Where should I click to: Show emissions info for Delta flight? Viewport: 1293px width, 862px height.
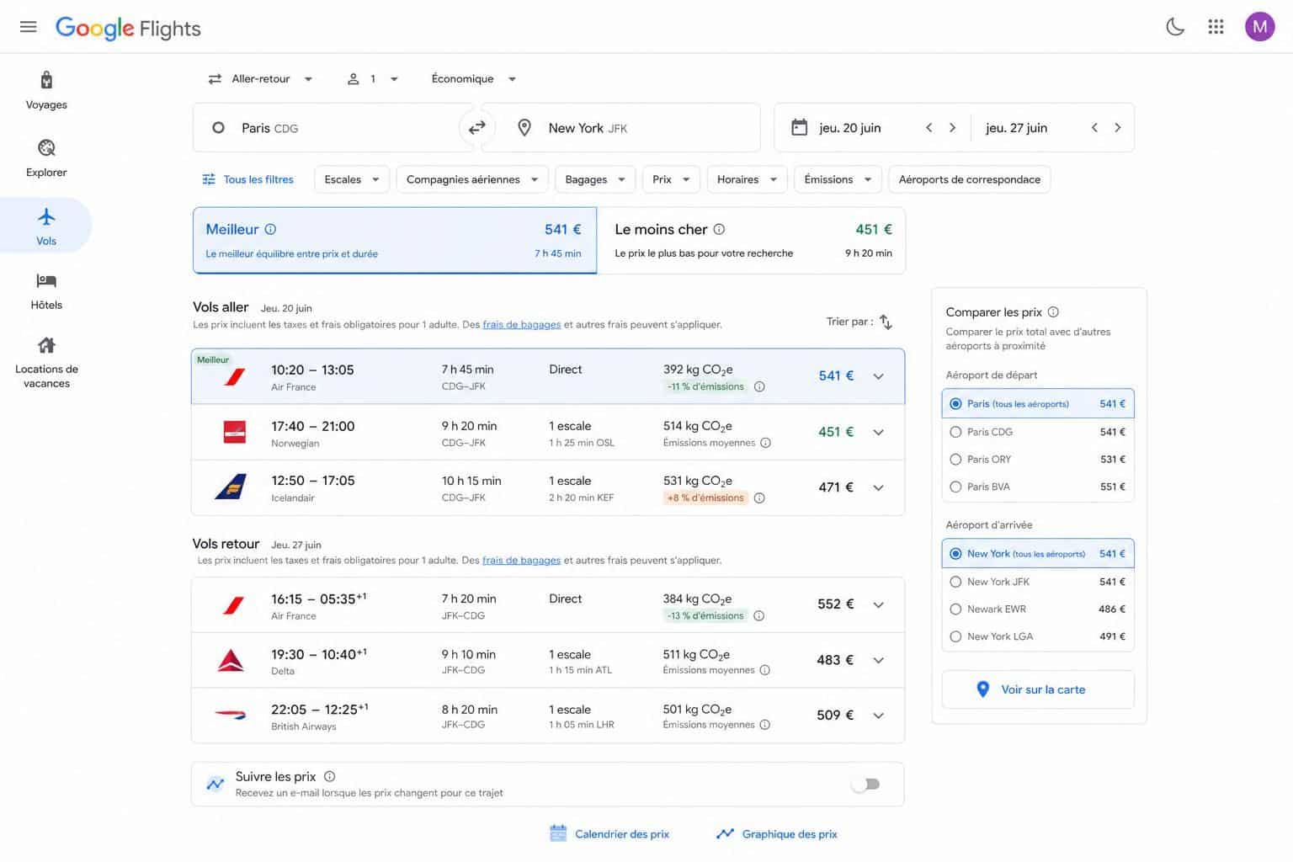click(x=764, y=670)
